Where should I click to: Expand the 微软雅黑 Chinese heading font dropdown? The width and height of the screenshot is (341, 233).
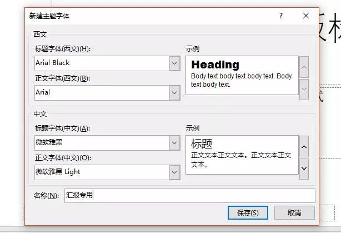(x=174, y=143)
